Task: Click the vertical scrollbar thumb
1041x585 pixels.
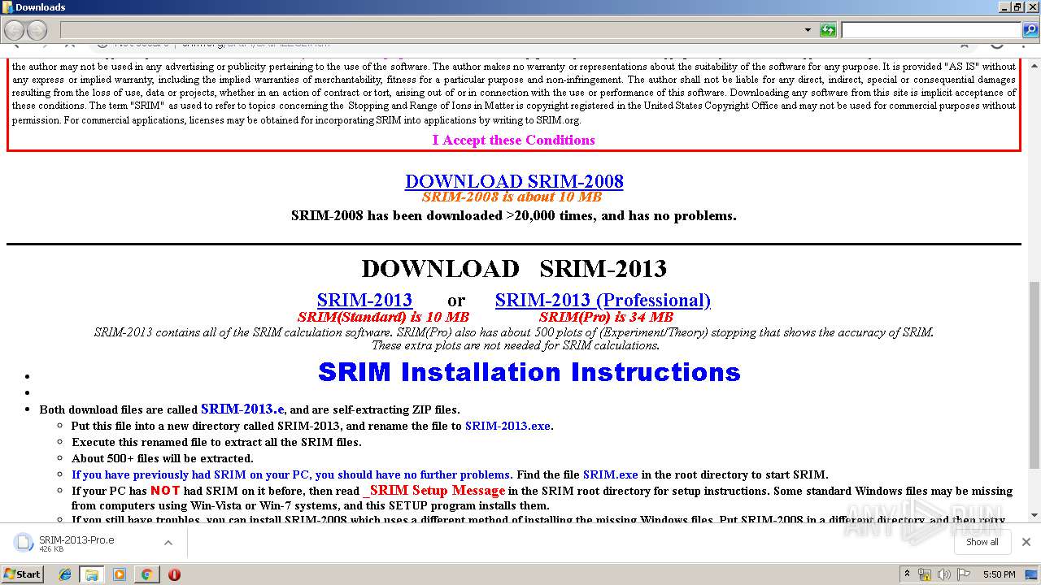Action: click(x=1034, y=375)
